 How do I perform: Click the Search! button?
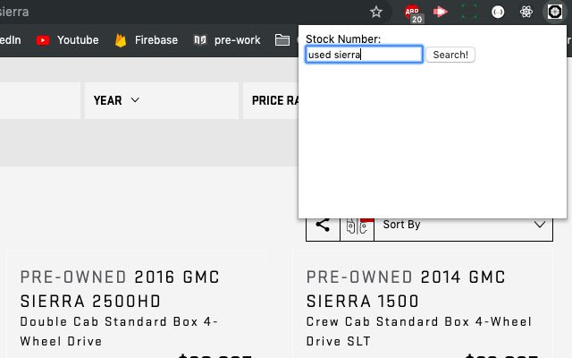(x=450, y=55)
